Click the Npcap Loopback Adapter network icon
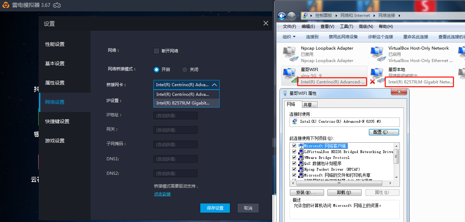This screenshot has height=222, width=465. [x=289, y=54]
